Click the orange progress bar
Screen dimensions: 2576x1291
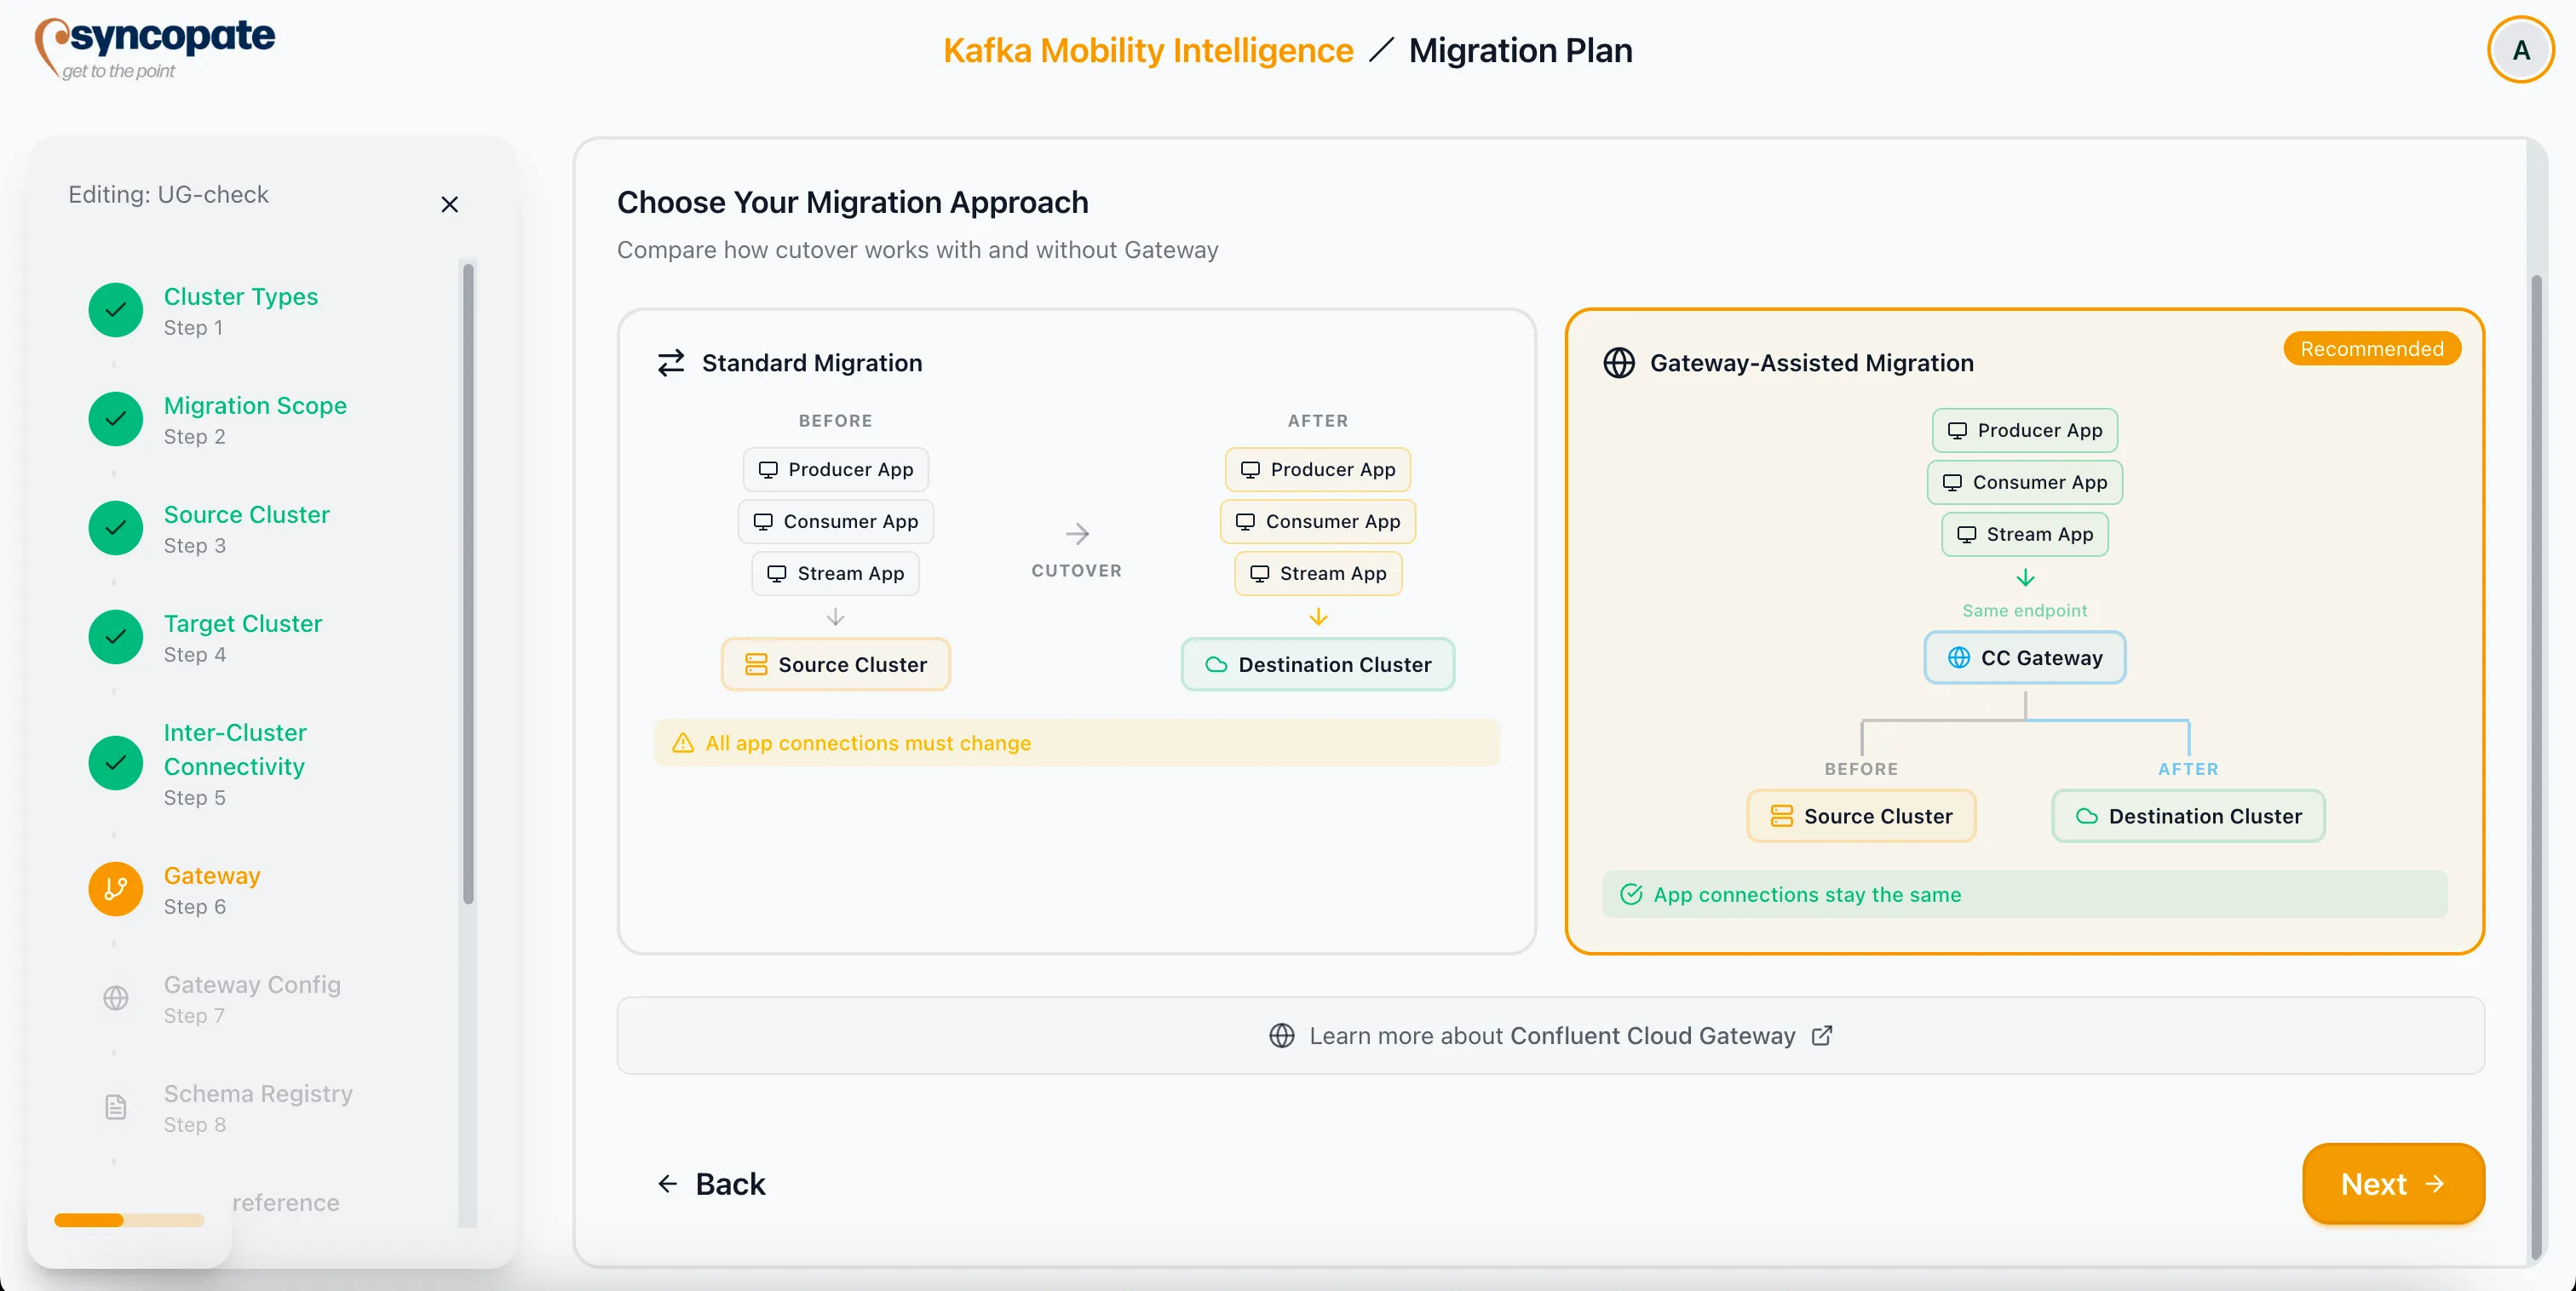pos(90,1221)
